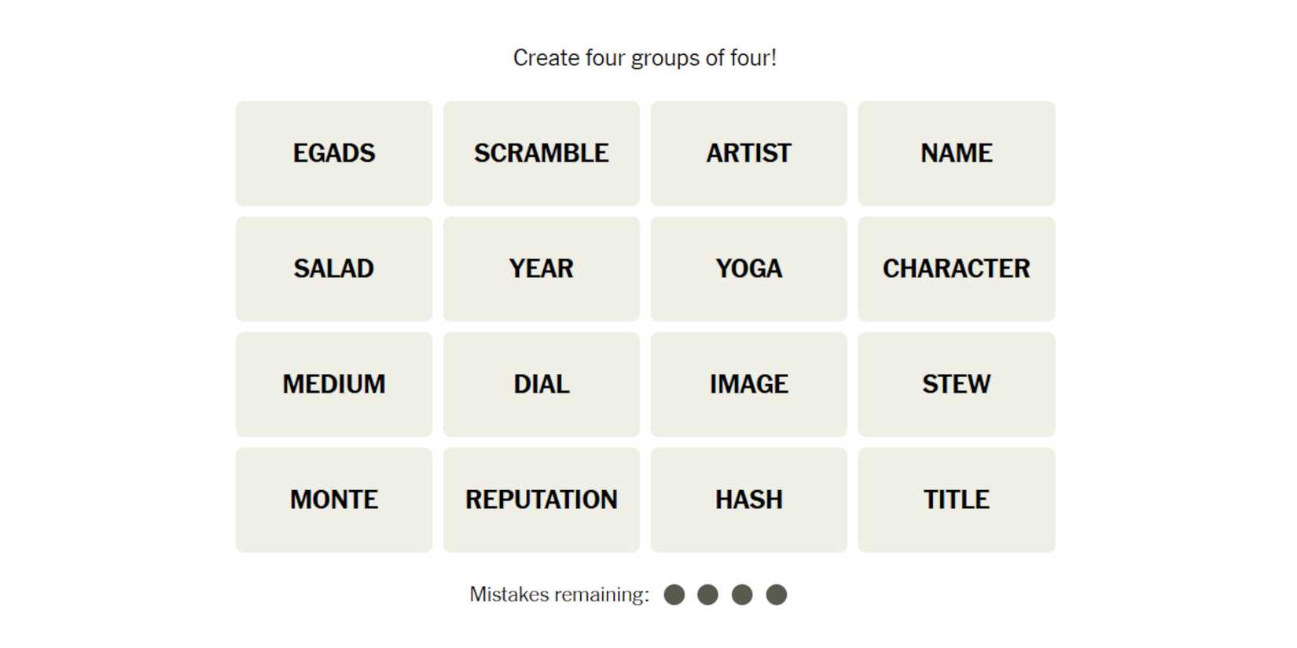1297x648 pixels.
Task: Pick the DIAL tile
Action: click(x=541, y=384)
